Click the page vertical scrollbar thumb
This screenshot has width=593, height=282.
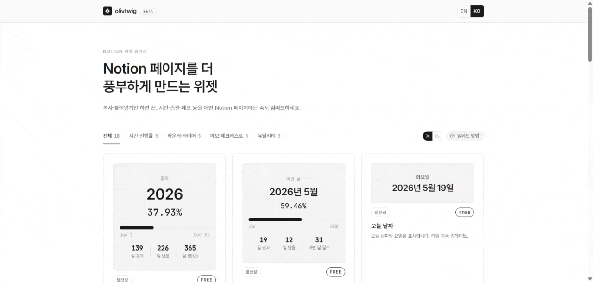click(590, 34)
